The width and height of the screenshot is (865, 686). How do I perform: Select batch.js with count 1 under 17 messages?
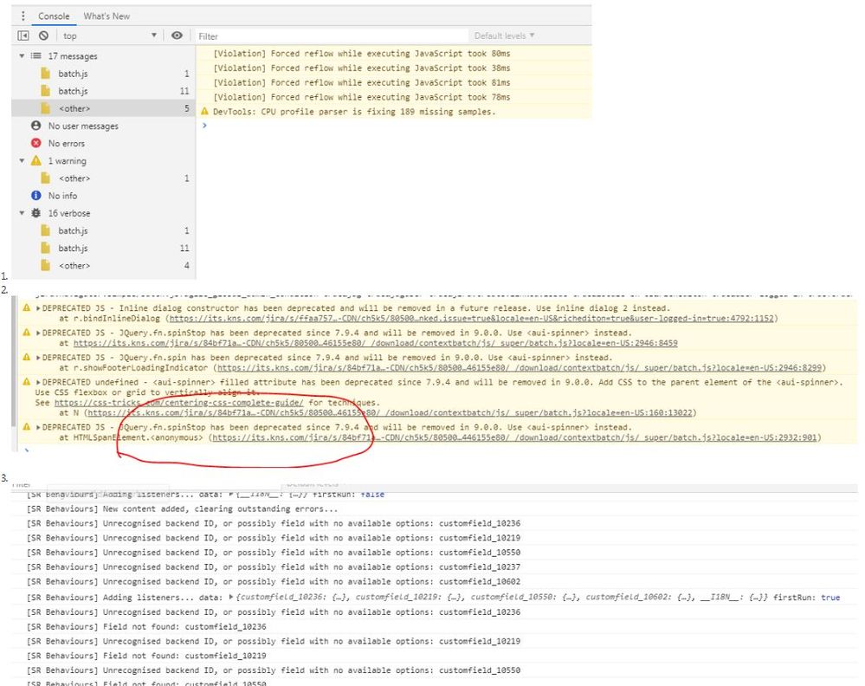[x=104, y=74]
